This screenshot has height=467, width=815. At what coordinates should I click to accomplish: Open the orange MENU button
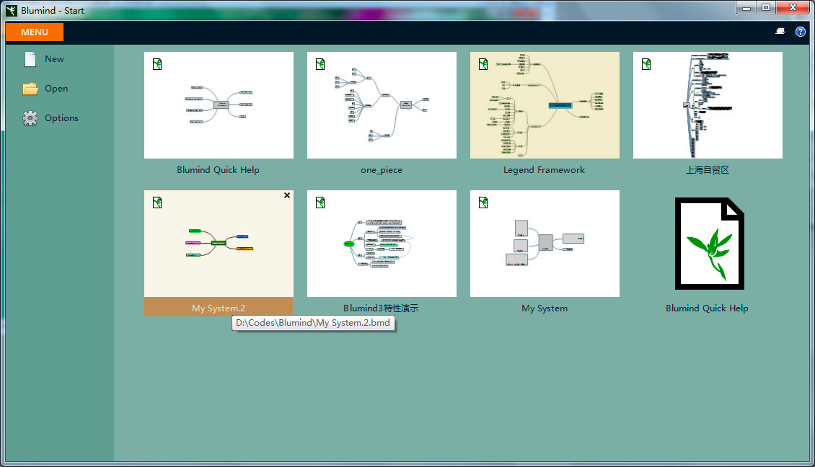[35, 32]
